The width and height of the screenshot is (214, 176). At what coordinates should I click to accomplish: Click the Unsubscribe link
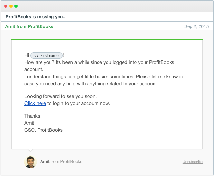point(192,162)
